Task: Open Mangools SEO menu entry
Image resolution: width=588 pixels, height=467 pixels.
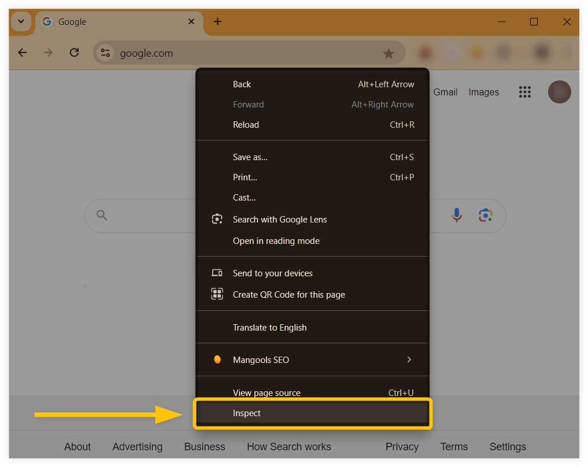Action: point(312,360)
